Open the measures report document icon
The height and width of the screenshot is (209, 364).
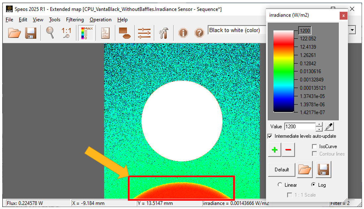[105, 33]
